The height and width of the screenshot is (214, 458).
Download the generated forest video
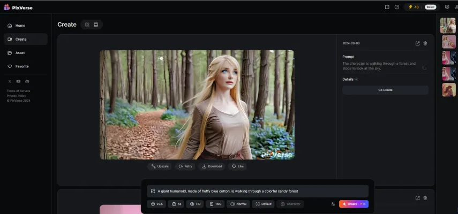coord(212,166)
